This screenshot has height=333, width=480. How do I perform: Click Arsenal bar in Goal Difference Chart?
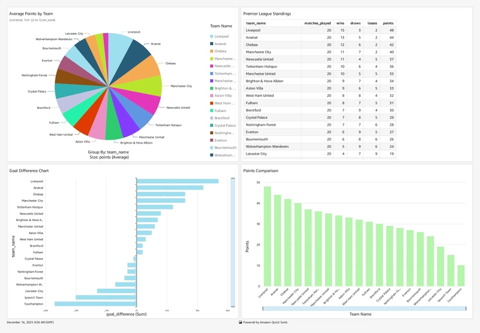(x=170, y=188)
